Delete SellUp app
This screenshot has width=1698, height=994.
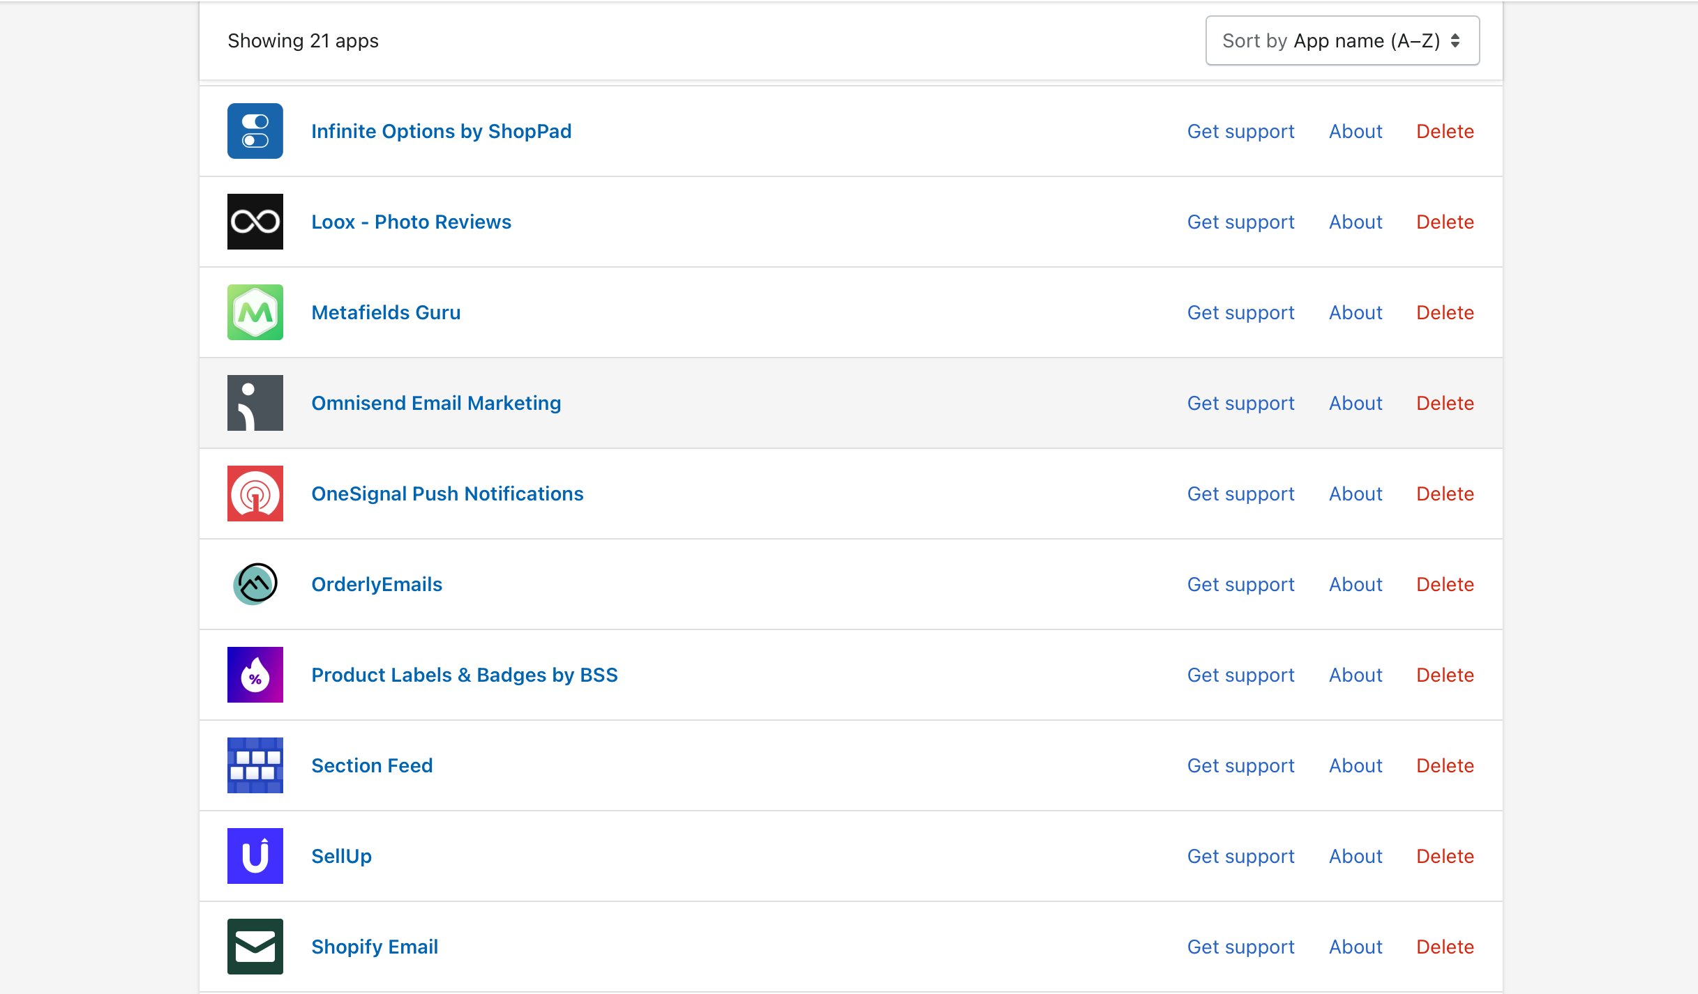(1445, 856)
